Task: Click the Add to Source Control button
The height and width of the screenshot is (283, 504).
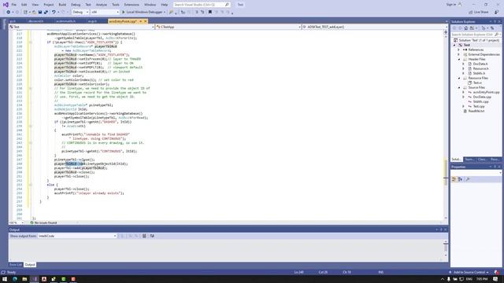Action: pos(469,272)
